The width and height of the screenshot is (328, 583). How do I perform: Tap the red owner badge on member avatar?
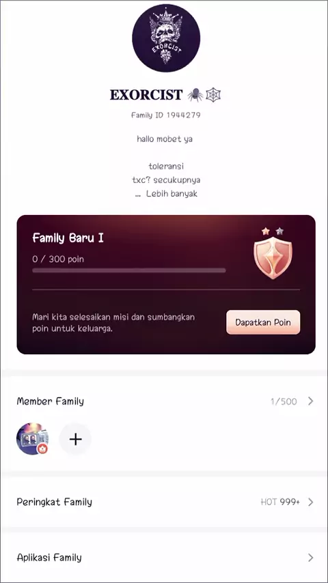pos(42,449)
